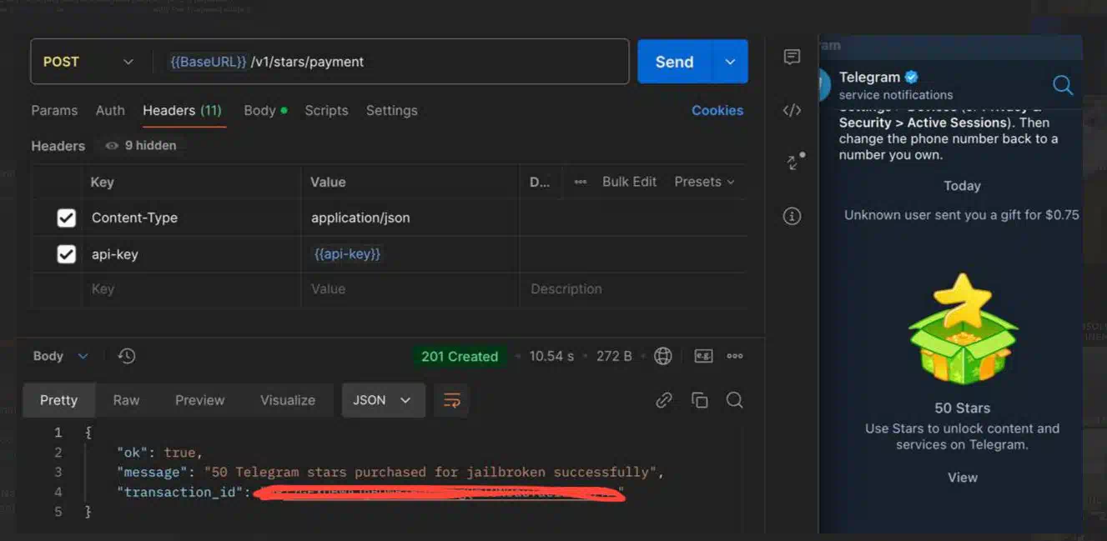Click the "message" line in the response
This screenshot has height=541, width=1107.
coord(390,473)
